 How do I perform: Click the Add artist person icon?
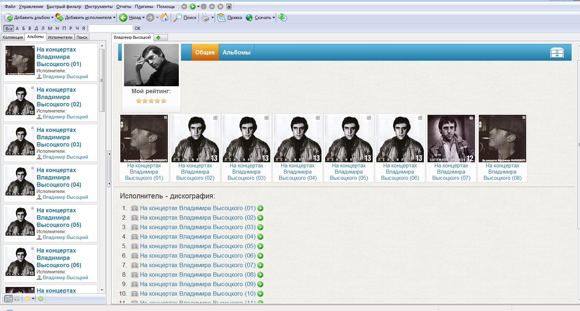click(59, 18)
